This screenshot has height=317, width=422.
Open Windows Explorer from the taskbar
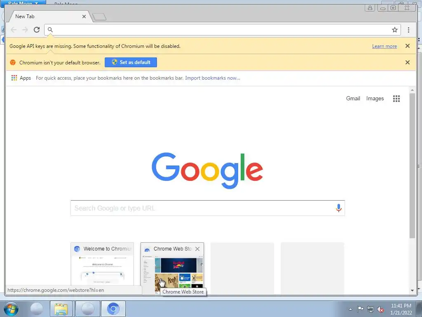click(61, 309)
